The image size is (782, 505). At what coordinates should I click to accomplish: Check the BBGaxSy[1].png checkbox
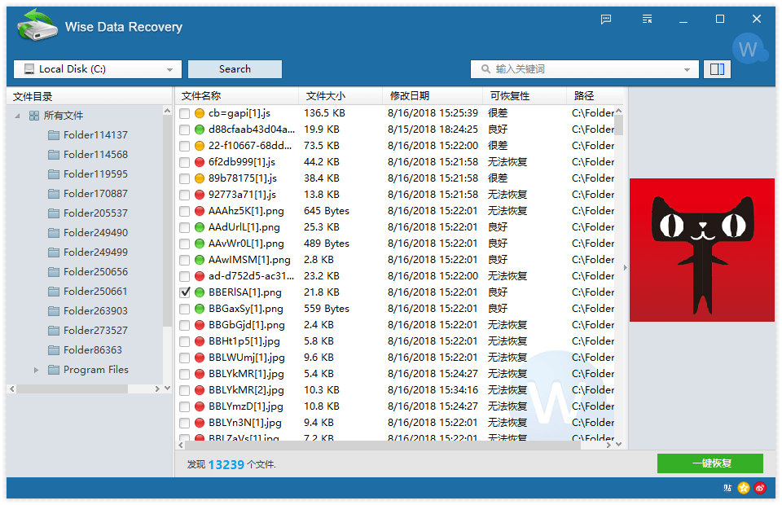(x=185, y=309)
